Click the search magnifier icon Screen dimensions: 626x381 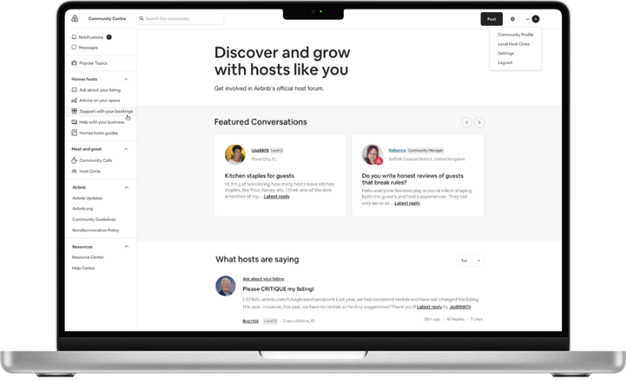141,19
